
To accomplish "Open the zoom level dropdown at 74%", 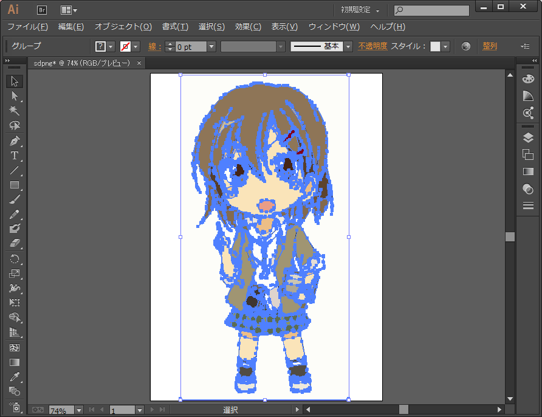I will point(79,410).
